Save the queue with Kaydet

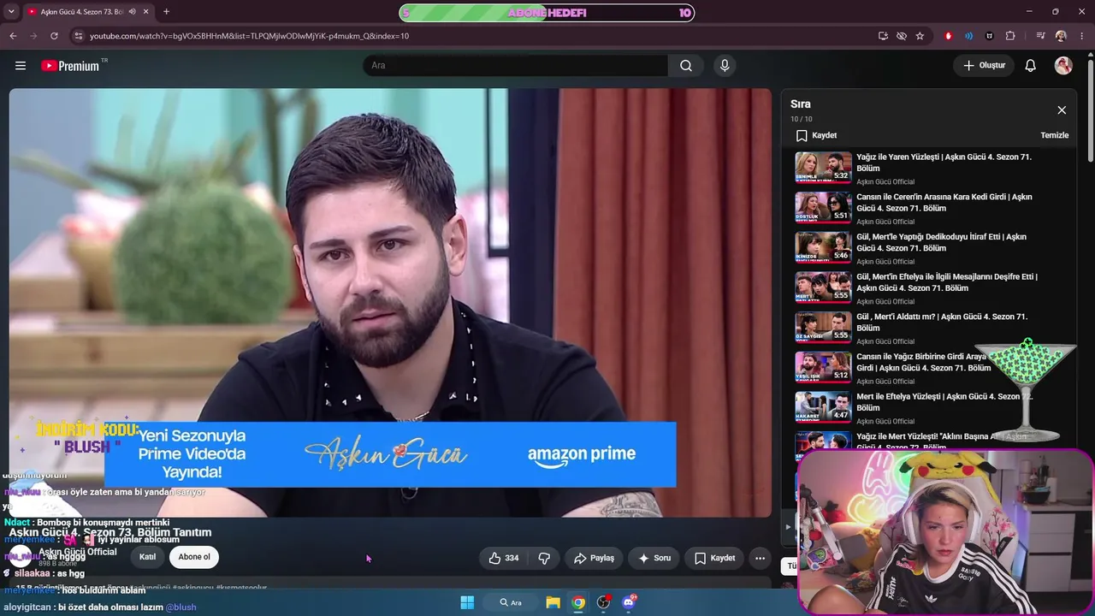coord(816,135)
